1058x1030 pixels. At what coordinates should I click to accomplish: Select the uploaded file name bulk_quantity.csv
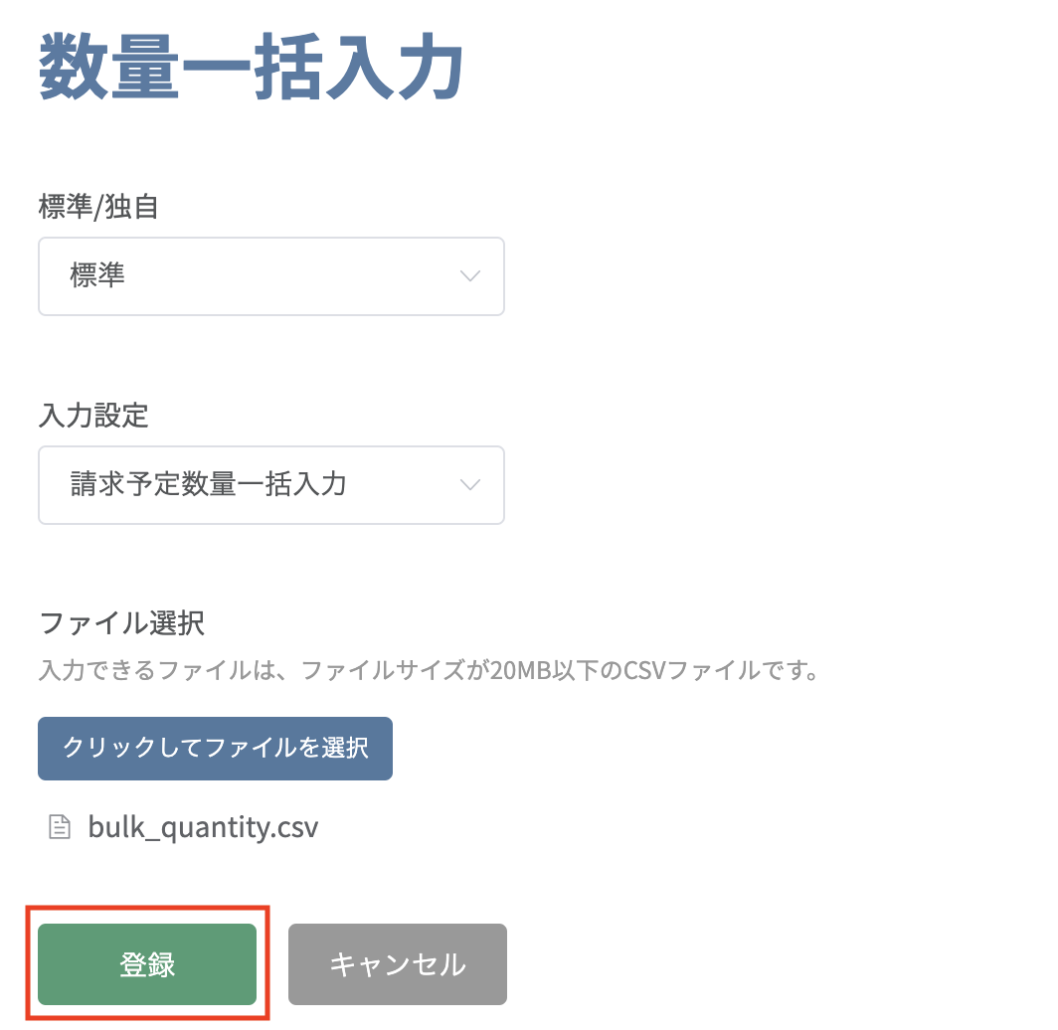(203, 827)
